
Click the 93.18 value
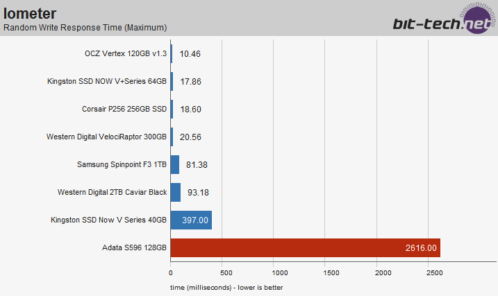(198, 193)
